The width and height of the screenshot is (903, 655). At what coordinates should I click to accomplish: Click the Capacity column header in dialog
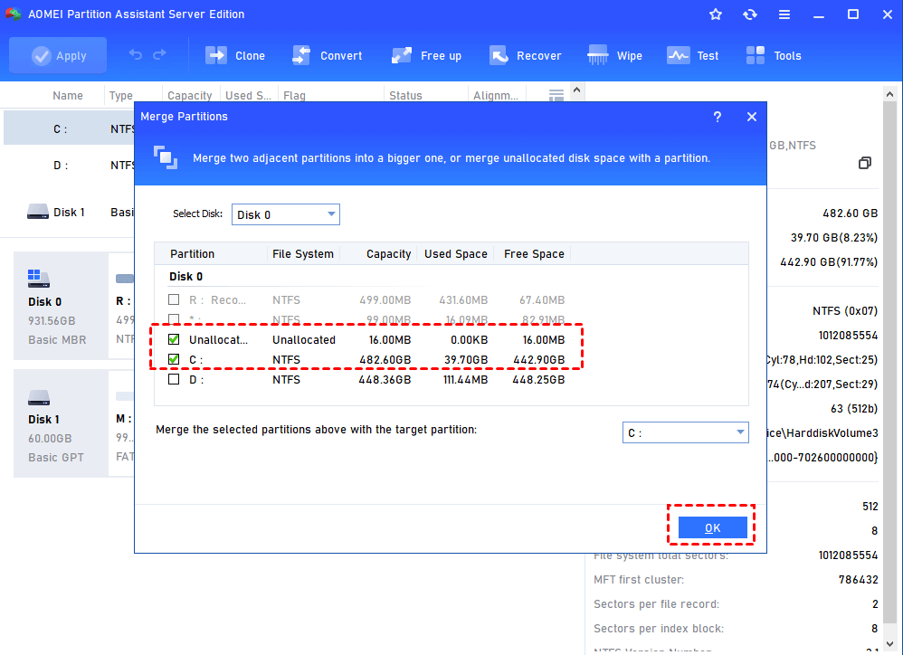click(389, 254)
